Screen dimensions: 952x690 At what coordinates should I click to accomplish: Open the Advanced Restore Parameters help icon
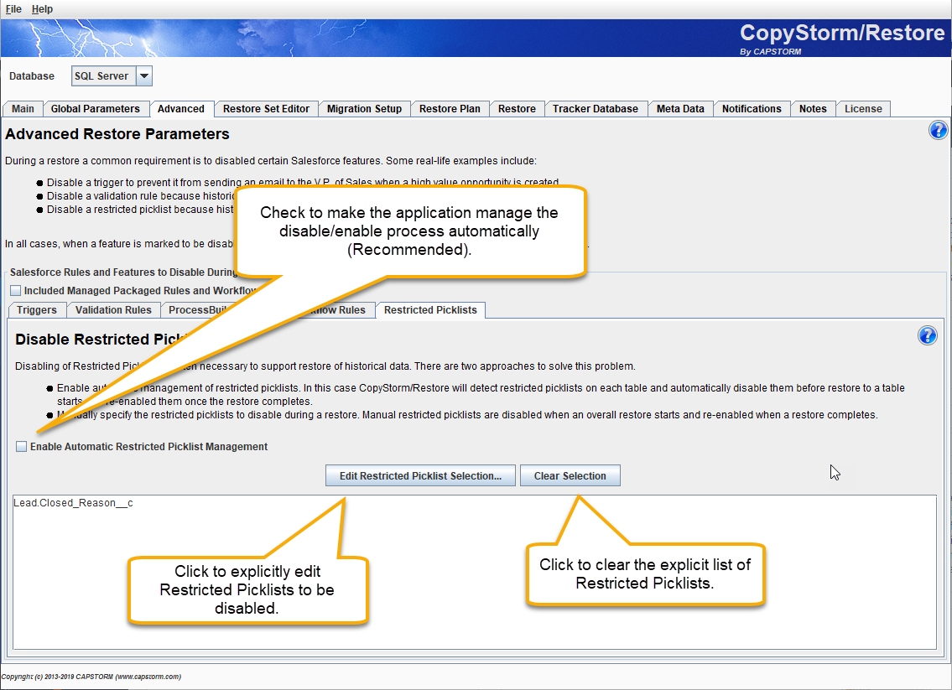(x=938, y=130)
